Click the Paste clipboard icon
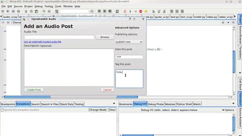The image size is (242, 136). coord(36,11)
